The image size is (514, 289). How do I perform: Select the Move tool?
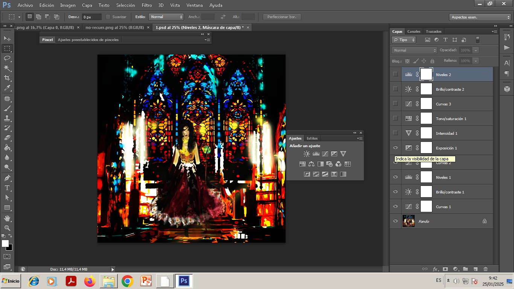pyautogui.click(x=7, y=39)
